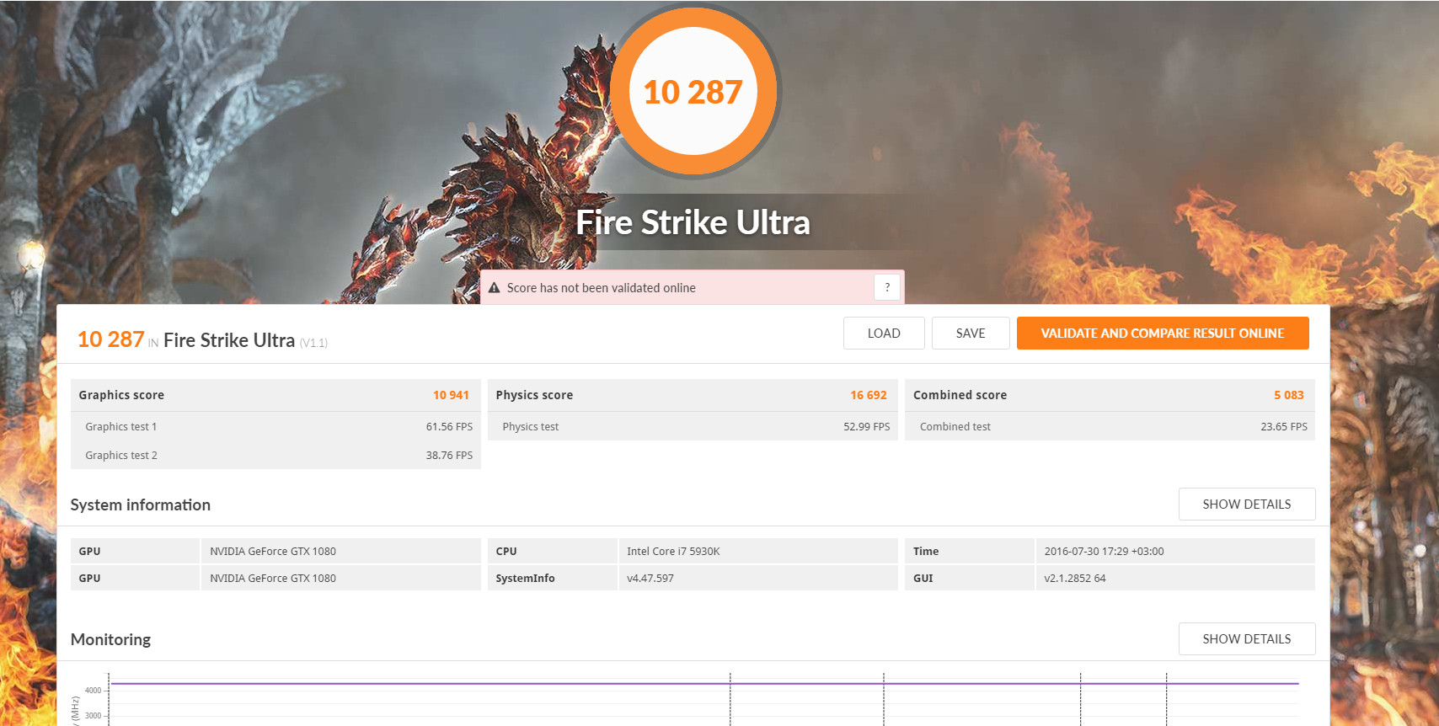Validate and compare result online
1439x726 pixels.
click(x=1163, y=333)
